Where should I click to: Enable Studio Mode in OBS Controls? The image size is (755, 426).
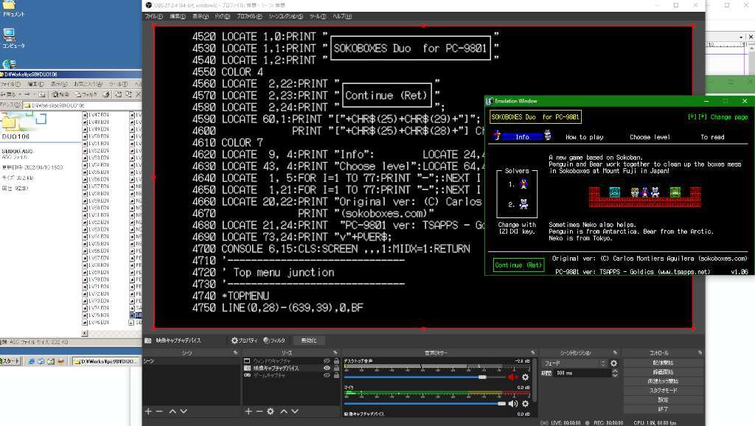coord(663,391)
